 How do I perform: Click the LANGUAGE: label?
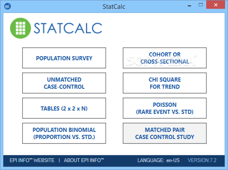pos(151,160)
